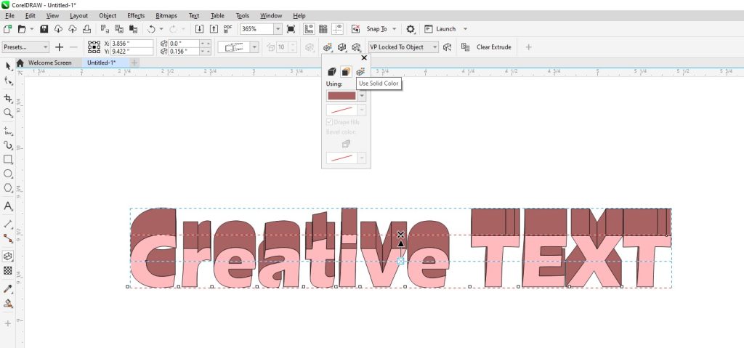Choose the Ellipse tool
744x348 pixels.
8,174
